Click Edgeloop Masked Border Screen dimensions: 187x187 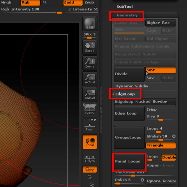145,102
